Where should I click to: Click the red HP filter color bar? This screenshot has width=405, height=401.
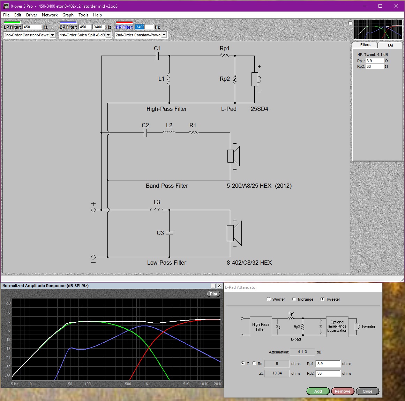124,22
